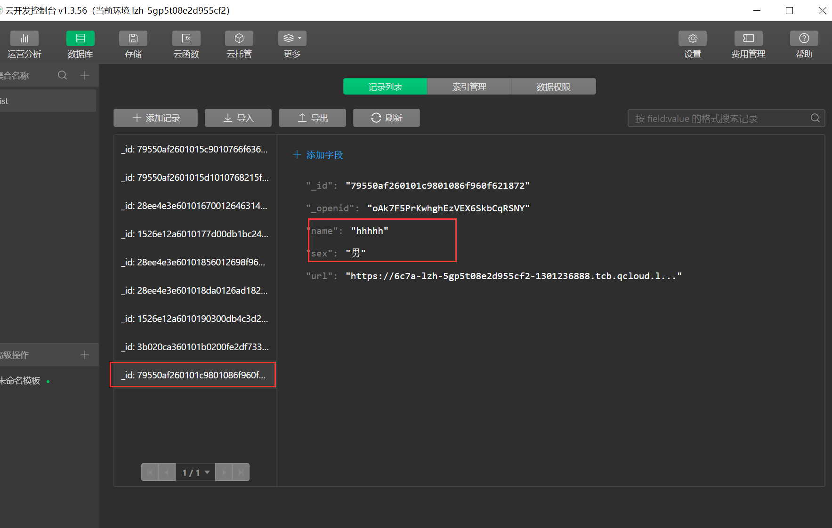Open the 云托管 cloud hosting section

[239, 45]
